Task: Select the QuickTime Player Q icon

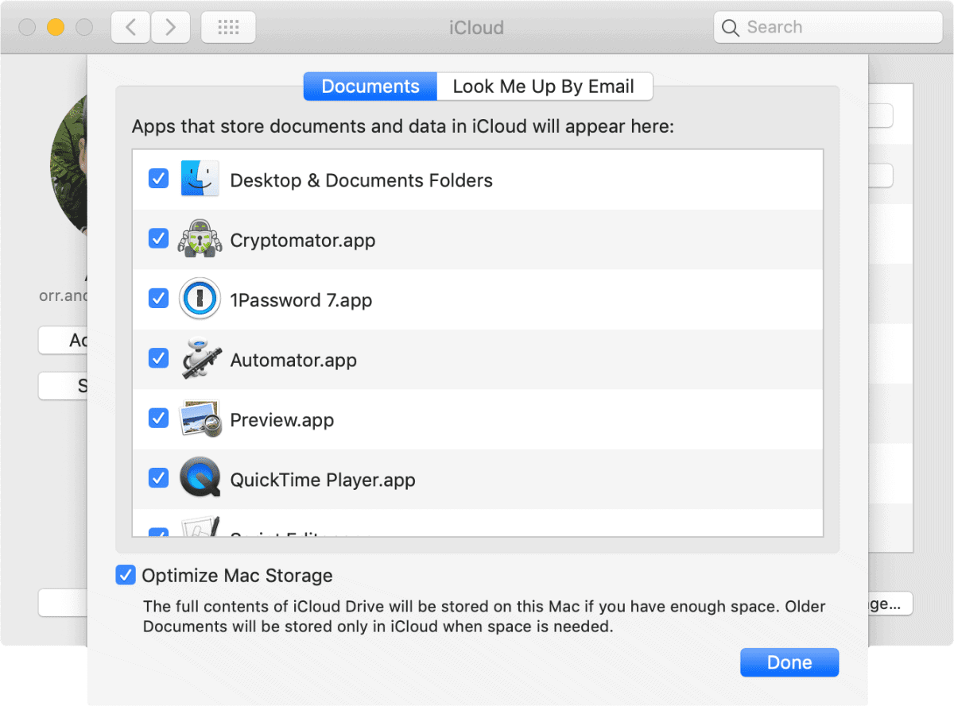Action: pyautogui.click(x=200, y=479)
